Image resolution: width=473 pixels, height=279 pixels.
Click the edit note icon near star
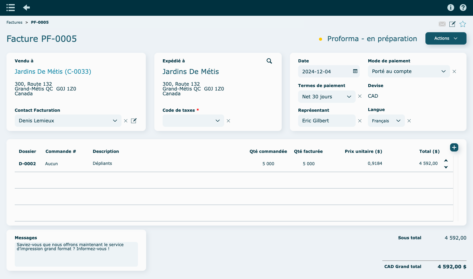pos(452,24)
